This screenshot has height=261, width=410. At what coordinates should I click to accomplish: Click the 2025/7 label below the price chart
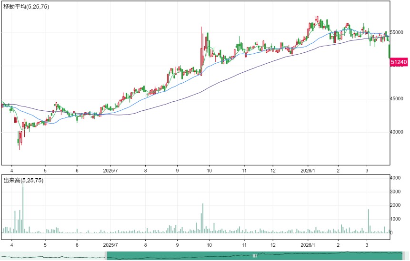[x=110, y=171]
